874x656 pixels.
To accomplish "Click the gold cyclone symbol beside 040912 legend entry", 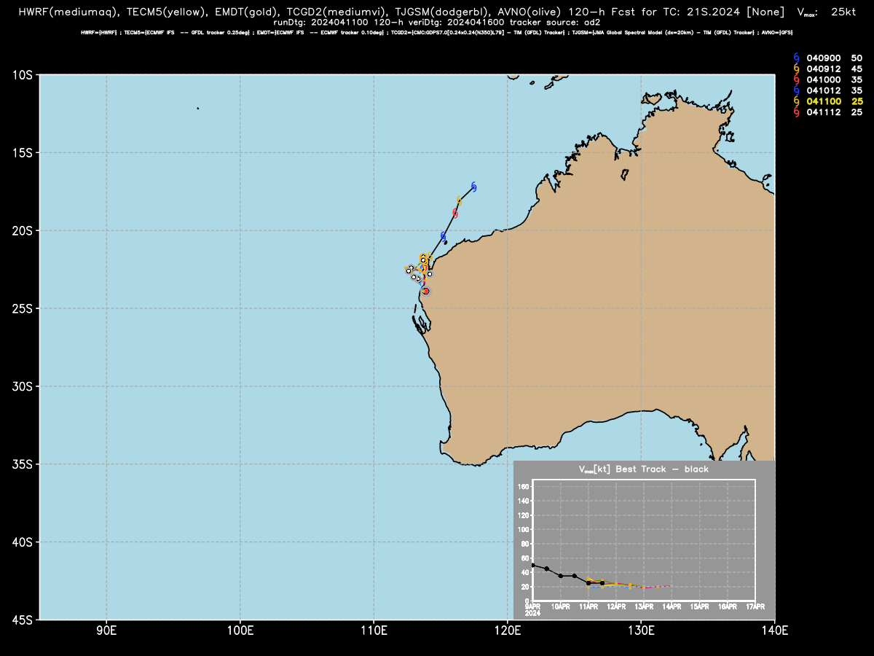I will (x=796, y=69).
